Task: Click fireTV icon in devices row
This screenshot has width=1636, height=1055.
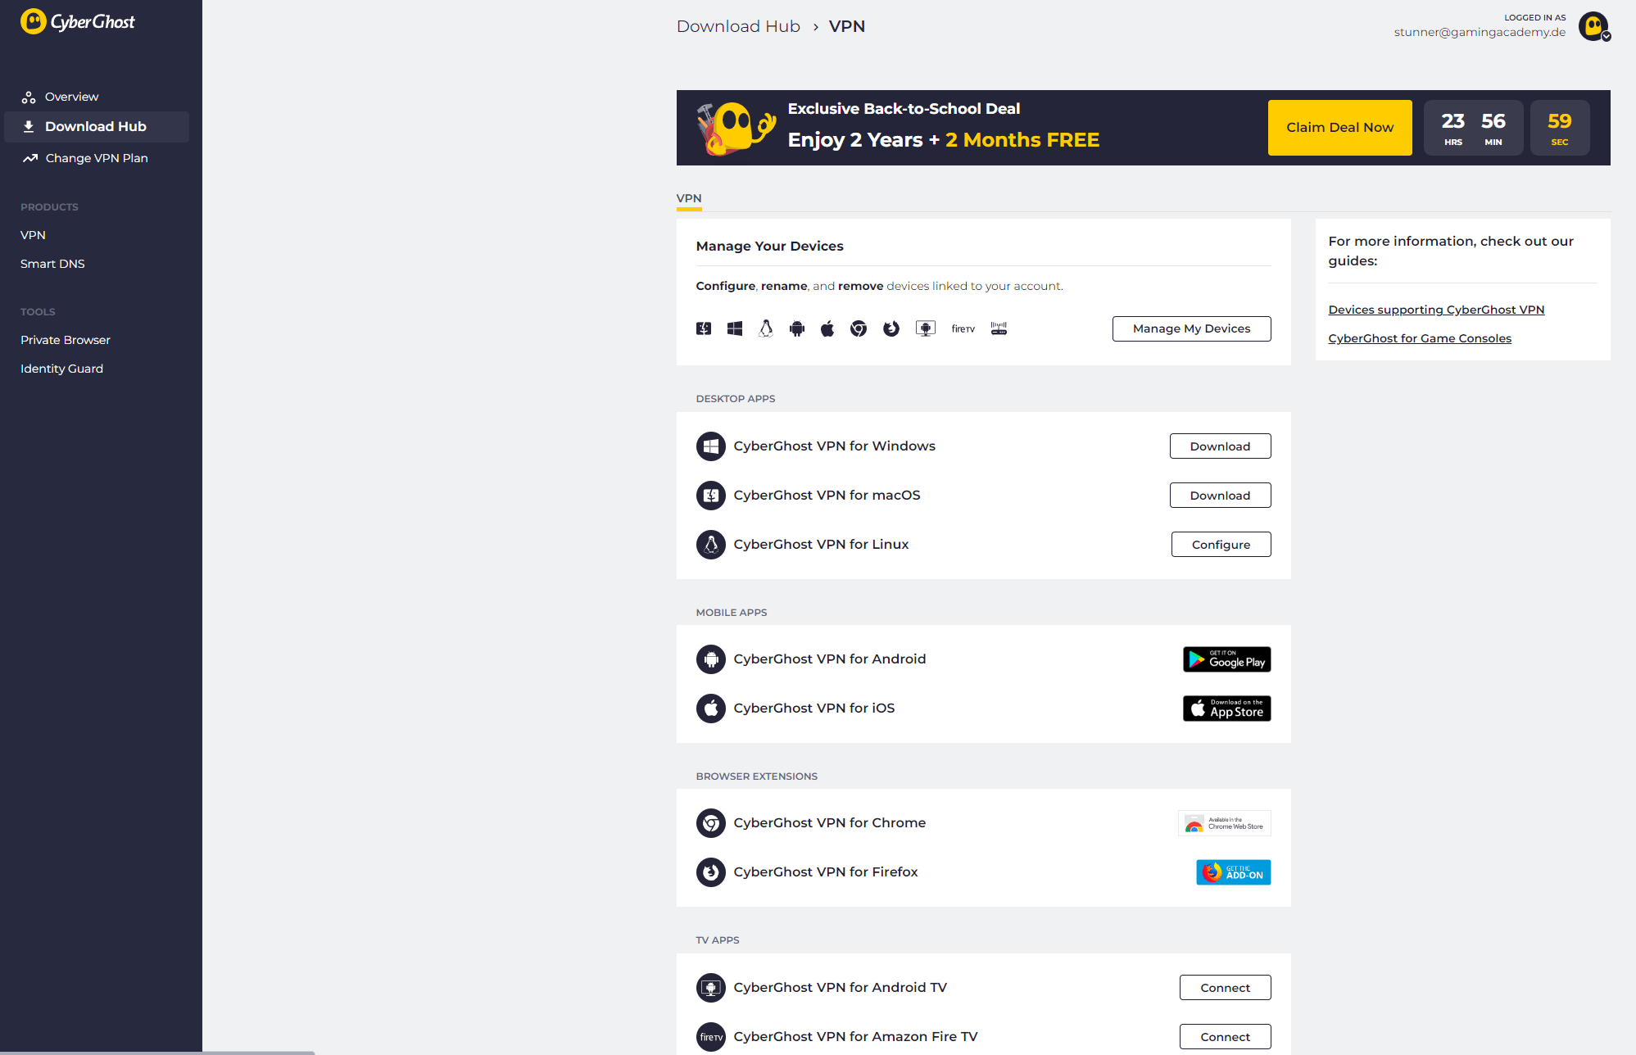Action: 963,328
